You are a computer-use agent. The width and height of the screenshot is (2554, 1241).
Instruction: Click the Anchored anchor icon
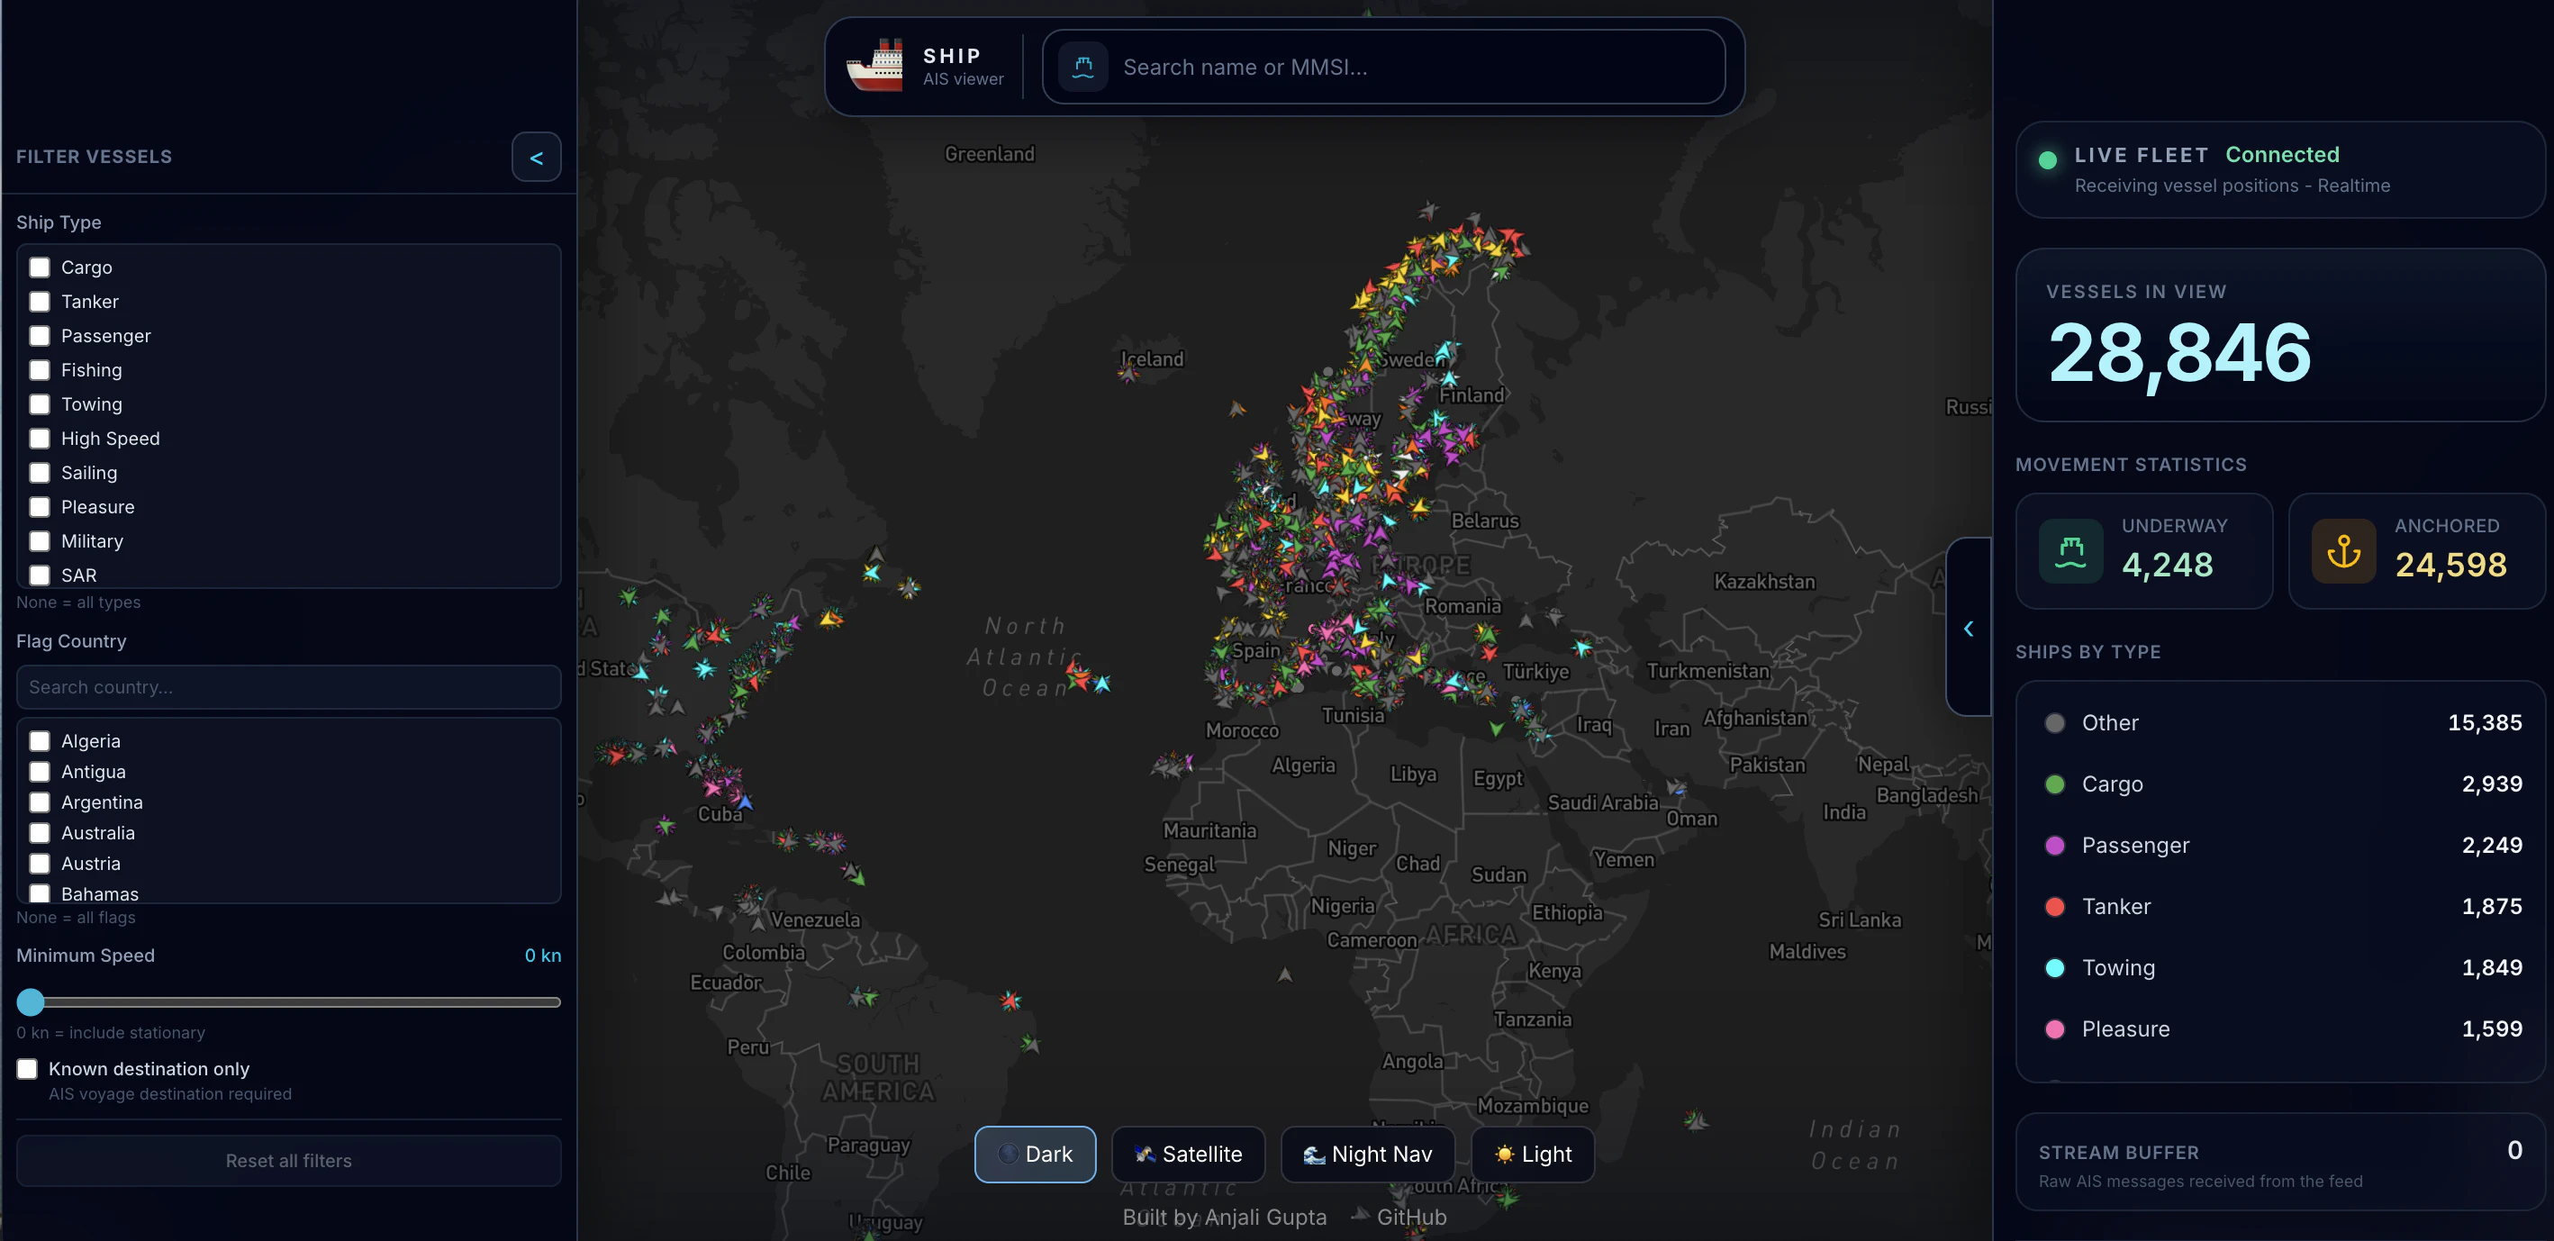tap(2343, 551)
